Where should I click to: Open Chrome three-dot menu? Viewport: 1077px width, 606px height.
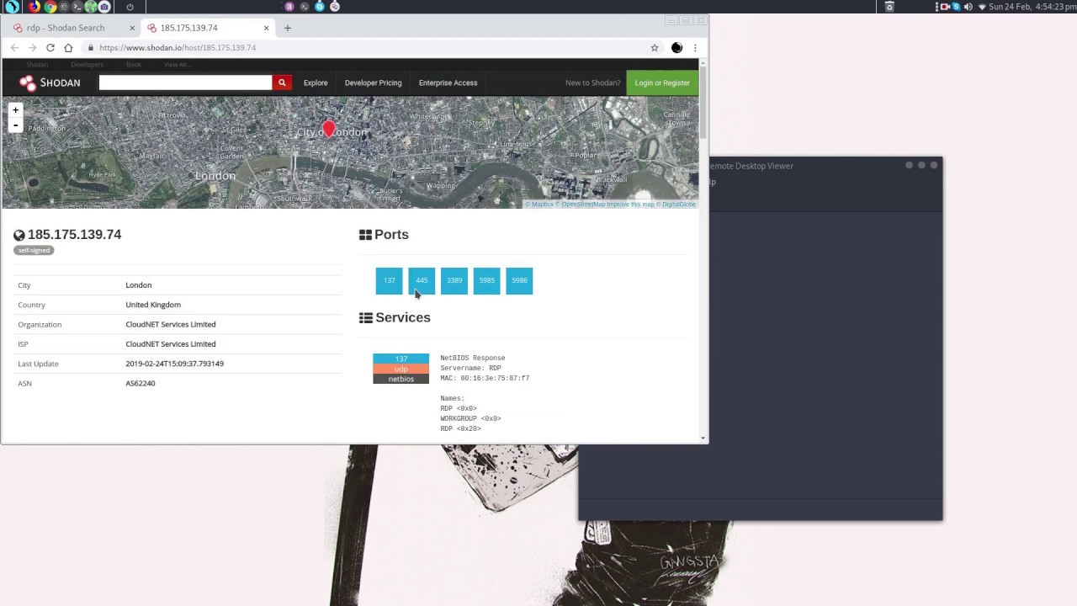[695, 48]
